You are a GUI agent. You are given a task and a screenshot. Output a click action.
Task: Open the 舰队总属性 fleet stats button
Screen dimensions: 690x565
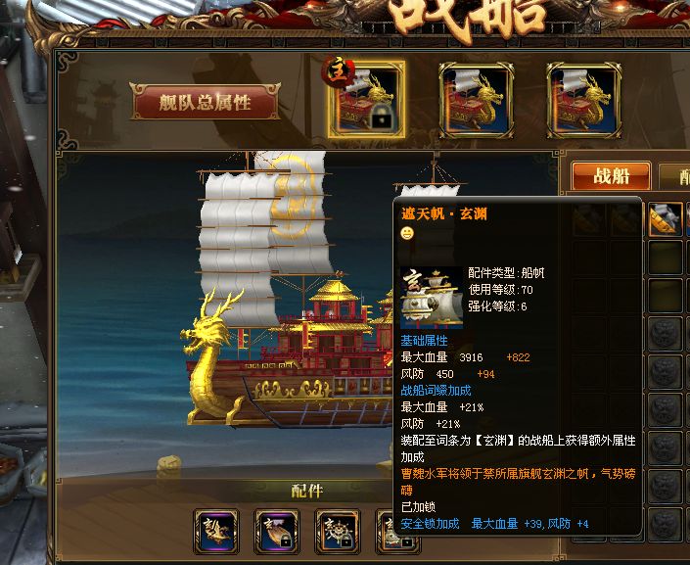(x=206, y=102)
